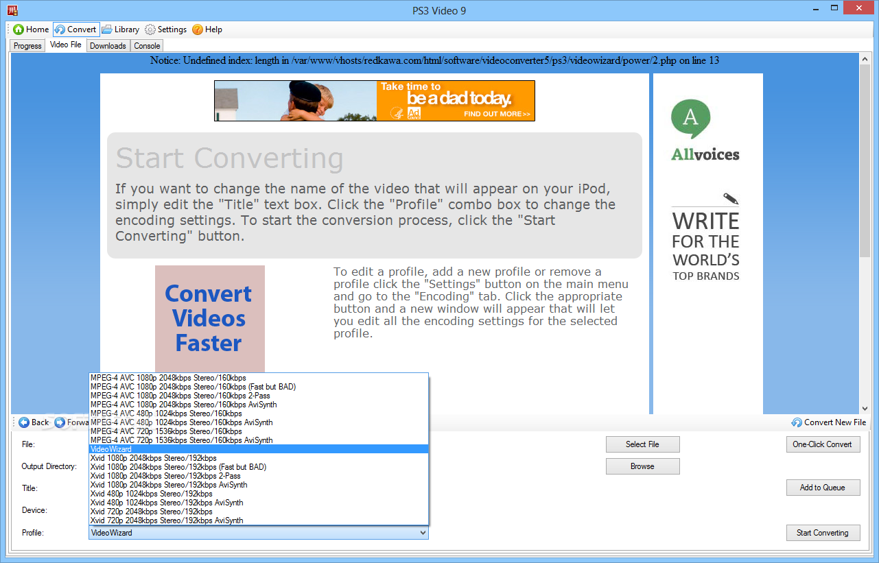The width and height of the screenshot is (879, 563).
Task: Choose Xvid 480p 1024kbps Stereo/192kbps profile
Action: point(259,494)
